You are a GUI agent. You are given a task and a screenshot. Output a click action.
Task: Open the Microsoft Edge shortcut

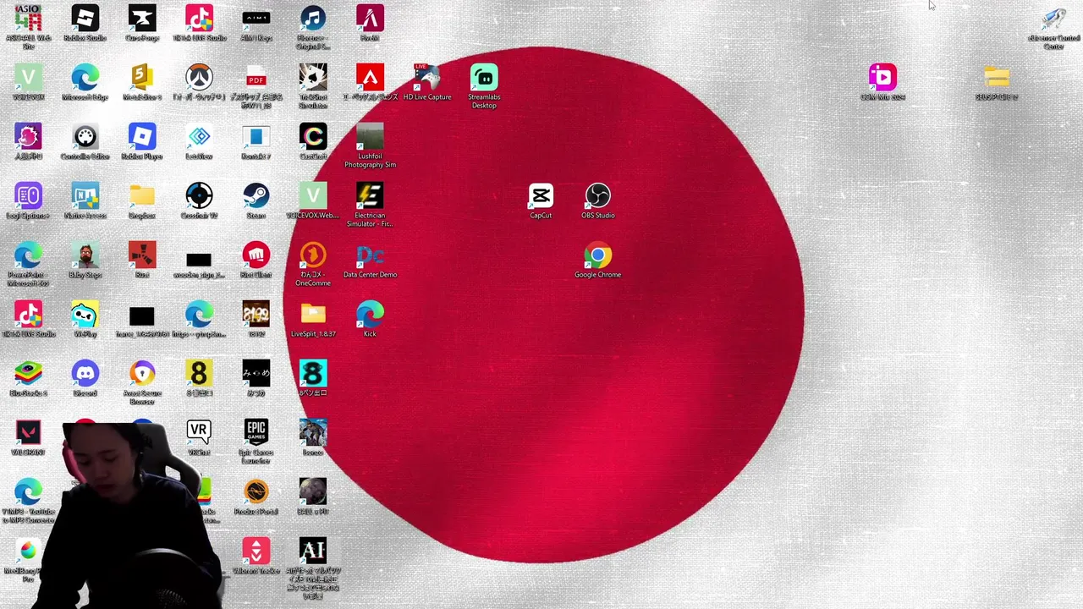pos(85,82)
